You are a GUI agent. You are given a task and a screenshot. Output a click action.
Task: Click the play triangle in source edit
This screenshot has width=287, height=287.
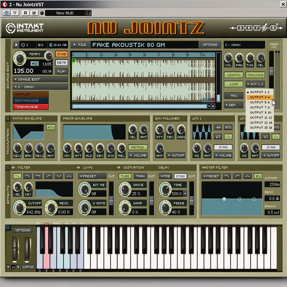point(16,45)
